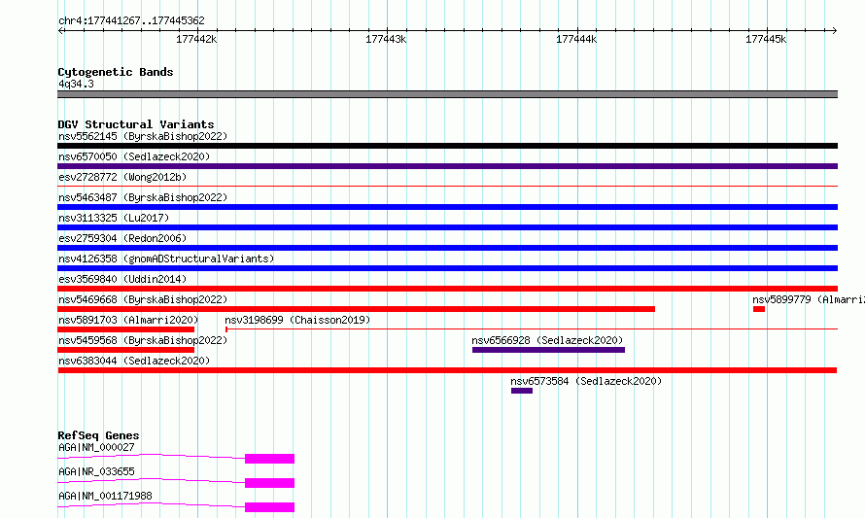Screen dimensions: 865x518
Task: Select blue bar of nsv4126358 variant
Action: pyautogui.click(x=447, y=268)
